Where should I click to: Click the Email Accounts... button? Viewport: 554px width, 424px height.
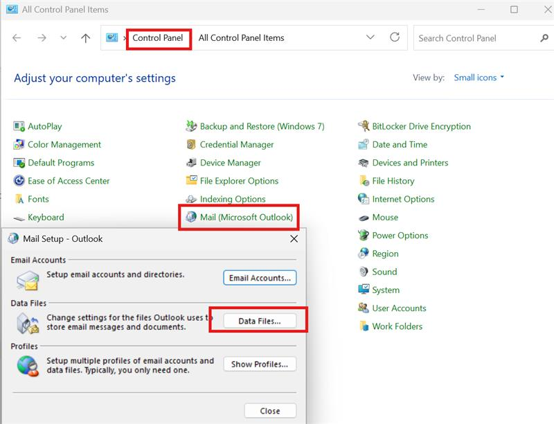click(x=260, y=278)
